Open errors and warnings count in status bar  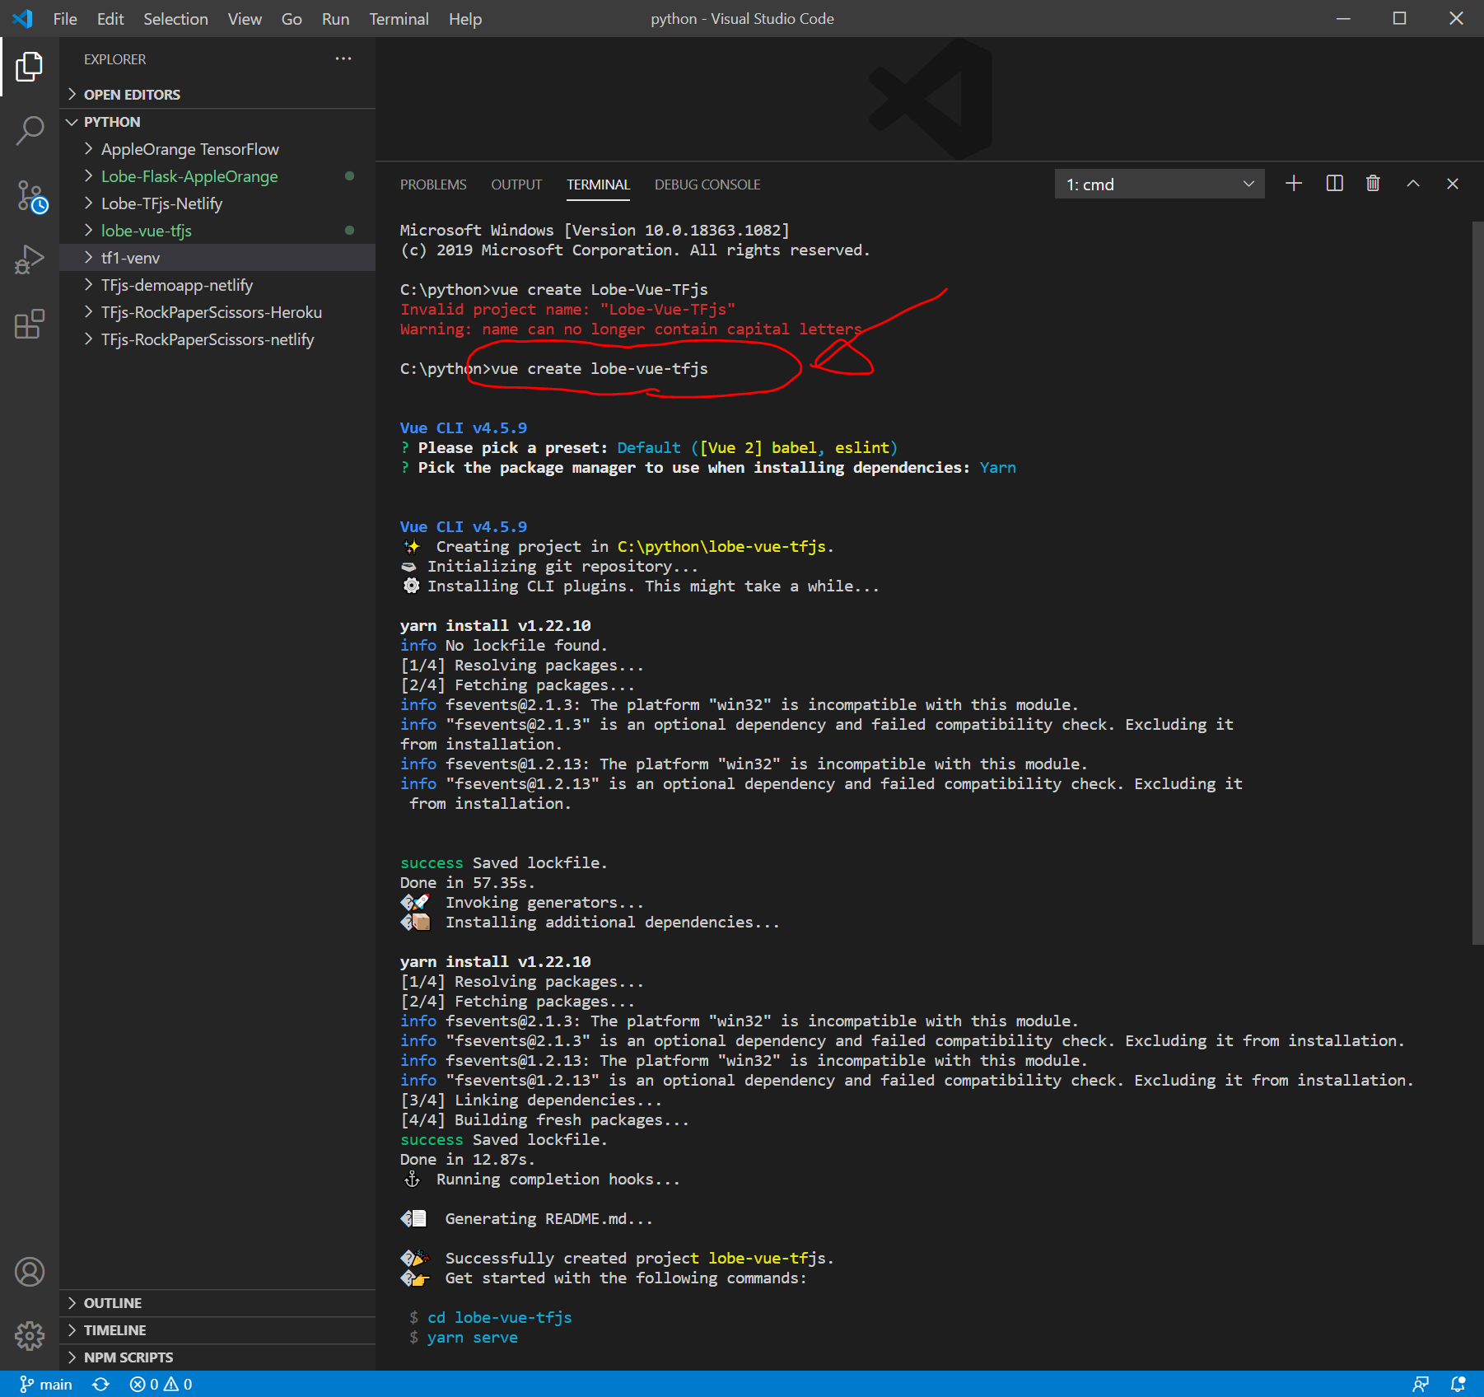tap(161, 1385)
